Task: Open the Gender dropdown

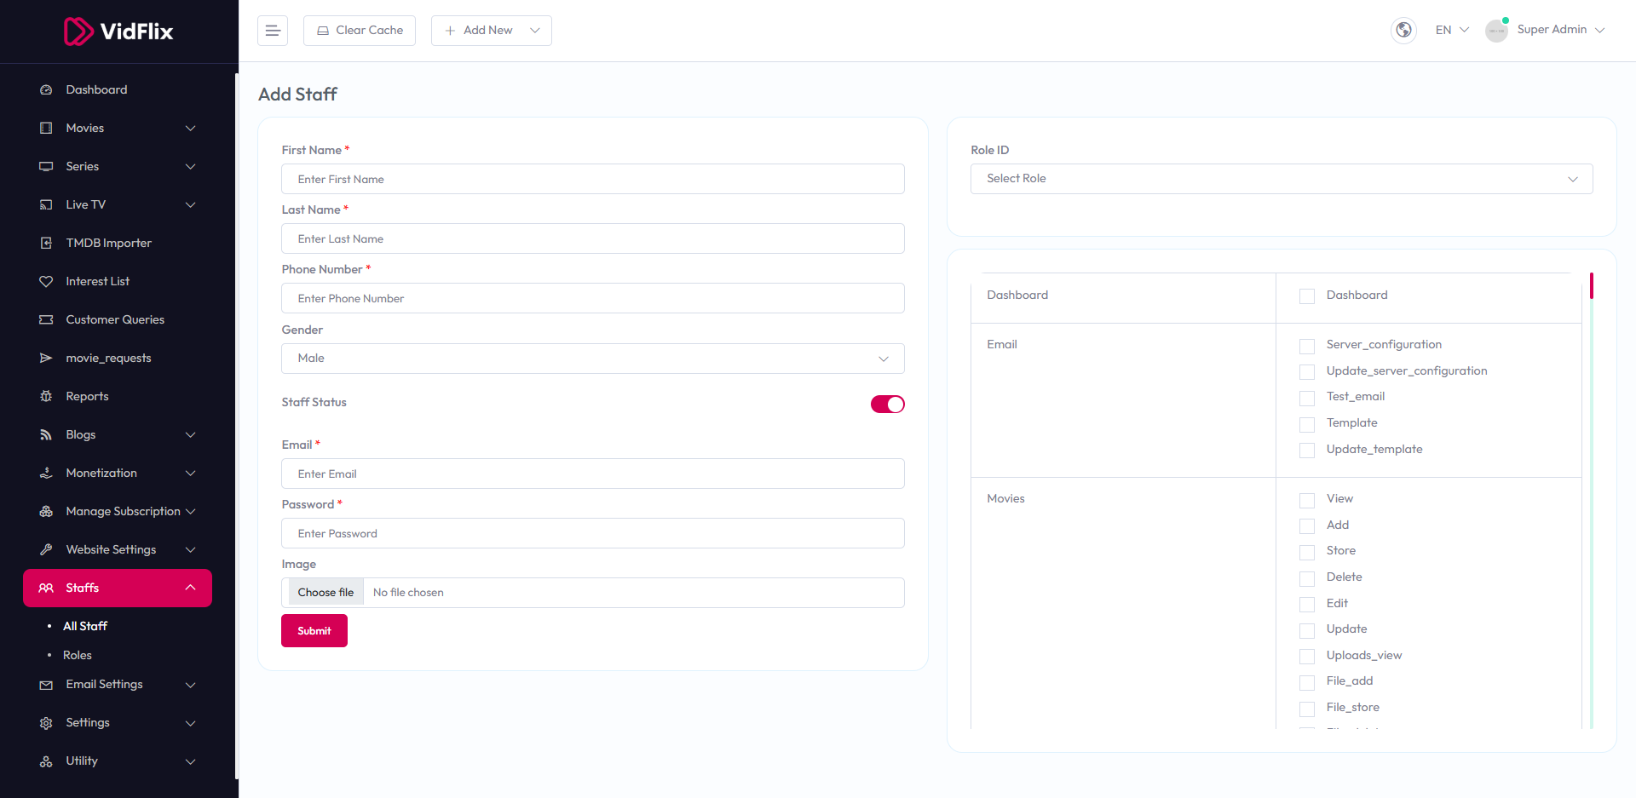Action: coord(592,359)
